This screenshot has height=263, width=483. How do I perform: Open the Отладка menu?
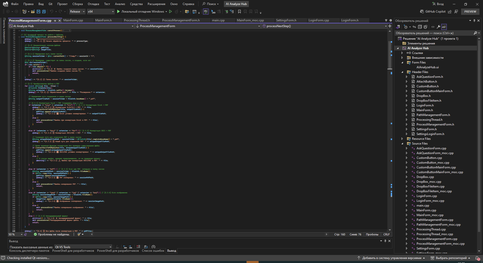(93, 4)
